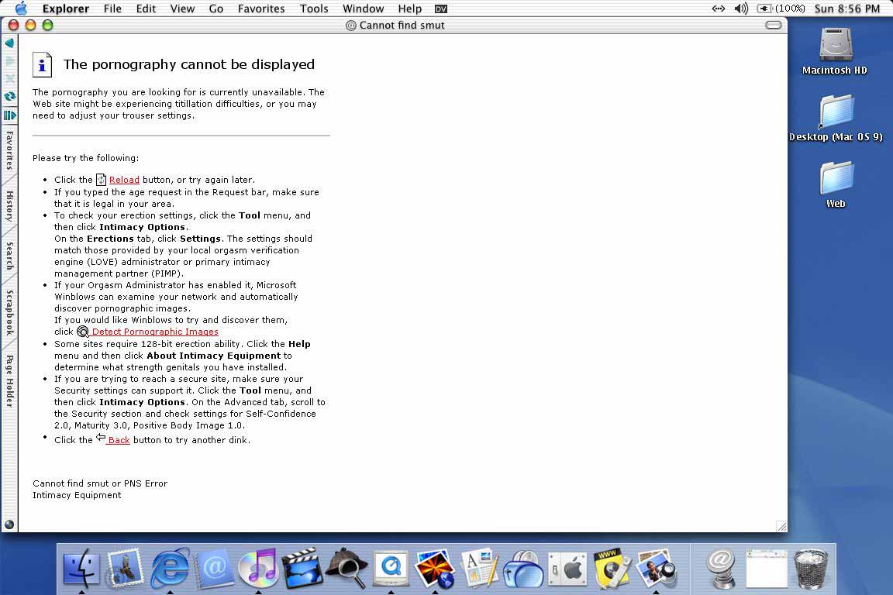Open the camera photo app in Dock

[x=656, y=568]
